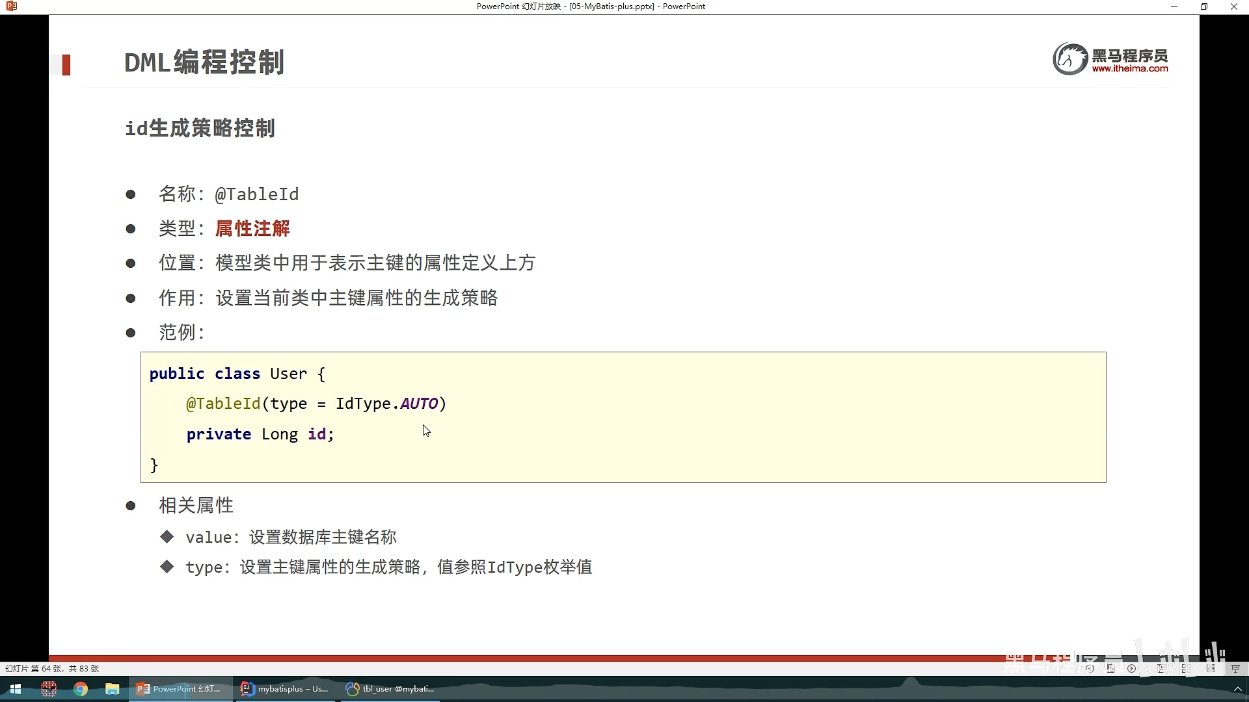1249x702 pixels.
Task: Click PowerPoint icon in title bar
Action: (11, 6)
